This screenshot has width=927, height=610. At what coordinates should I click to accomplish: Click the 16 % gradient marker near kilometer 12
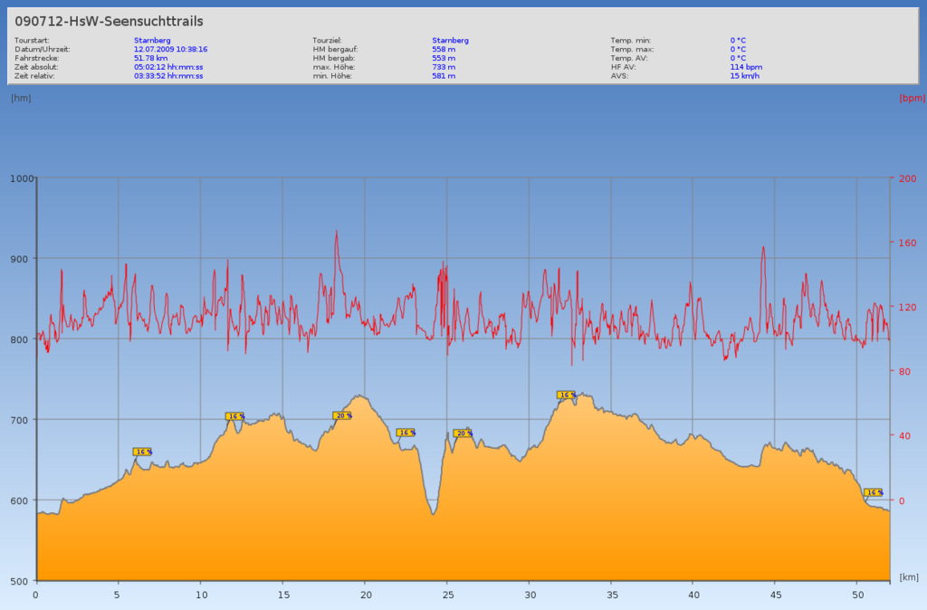click(234, 416)
